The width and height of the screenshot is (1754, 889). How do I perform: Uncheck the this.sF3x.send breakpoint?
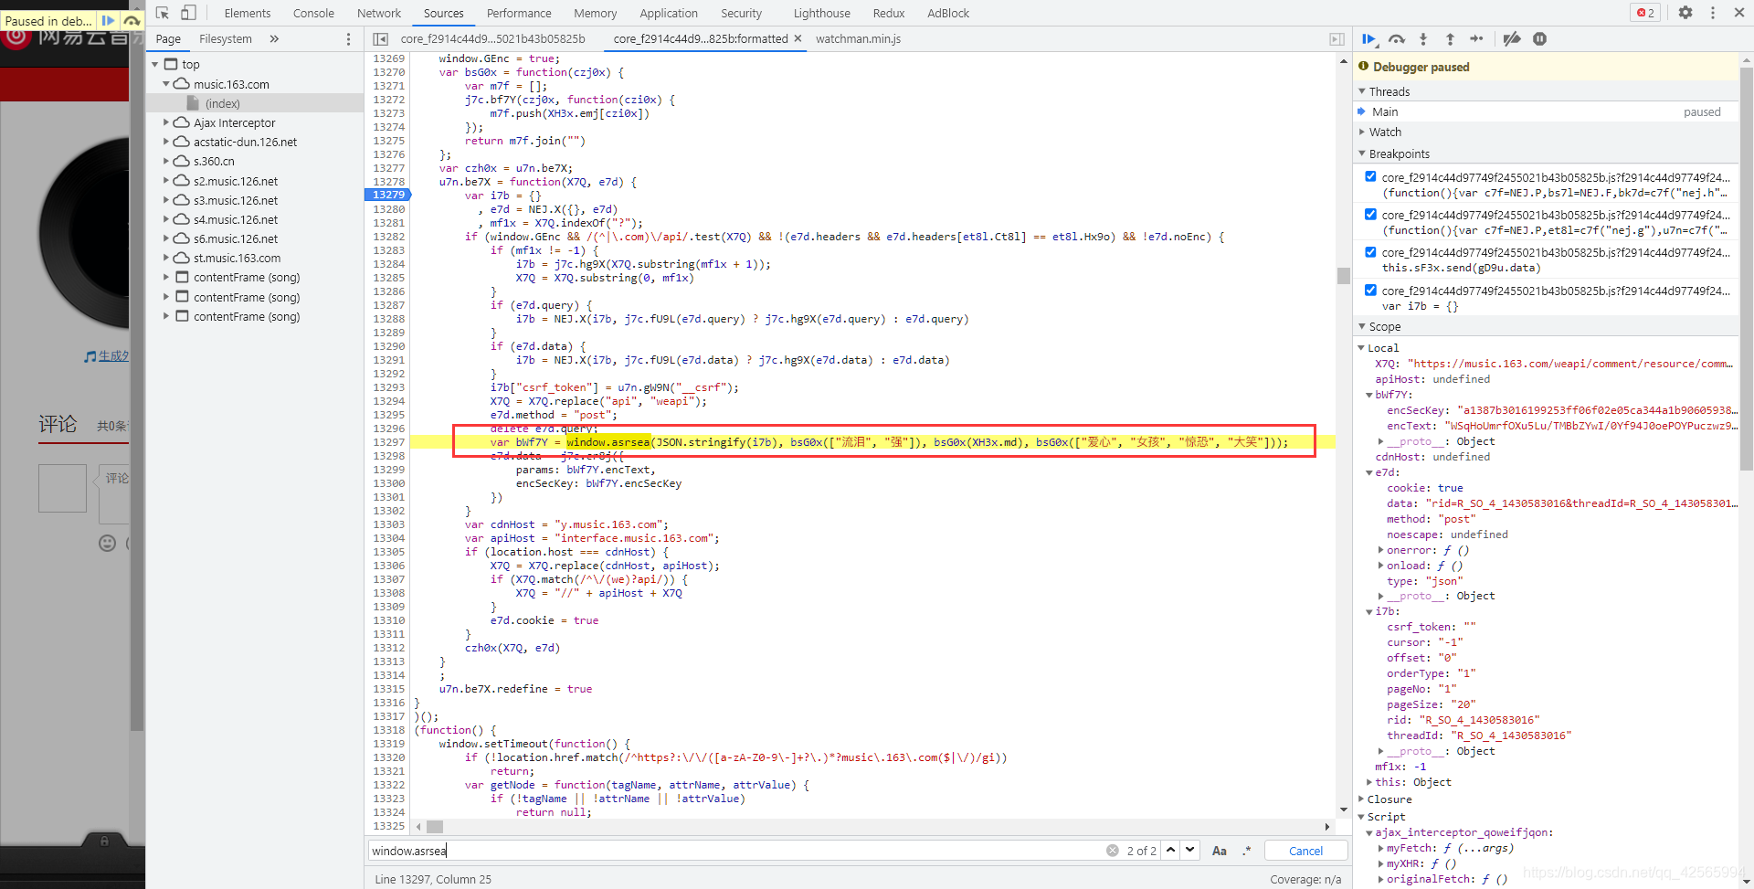pyautogui.click(x=1370, y=251)
